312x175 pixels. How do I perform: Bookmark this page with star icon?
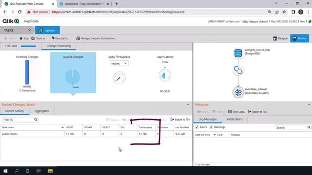pos(284,12)
